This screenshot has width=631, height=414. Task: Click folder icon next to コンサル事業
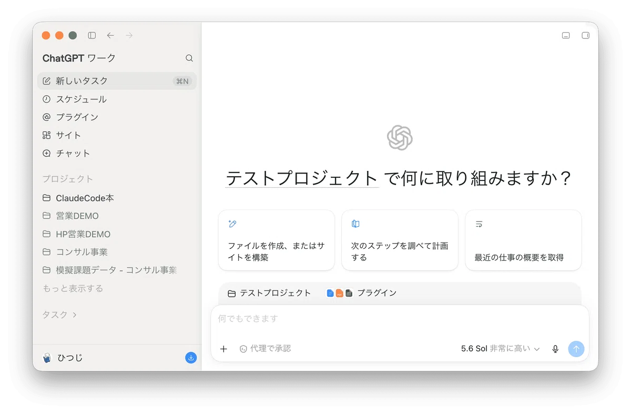(46, 252)
